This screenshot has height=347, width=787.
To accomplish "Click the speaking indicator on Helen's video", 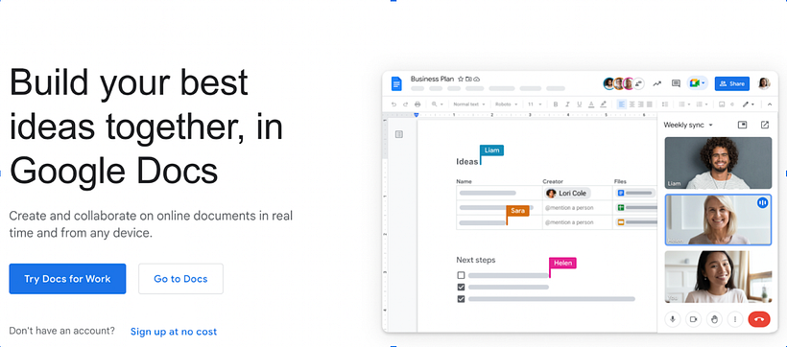I will (x=762, y=202).
